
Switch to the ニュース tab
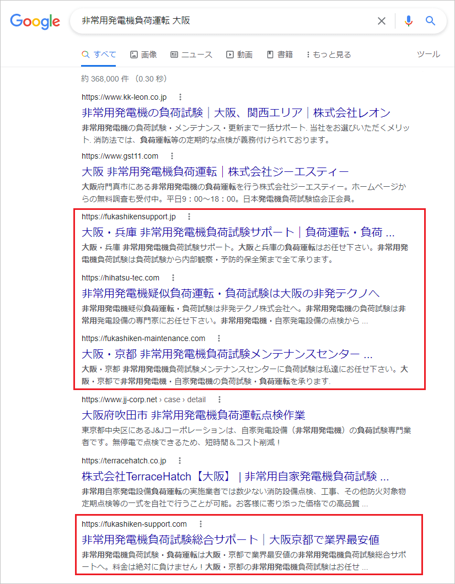pos(191,55)
